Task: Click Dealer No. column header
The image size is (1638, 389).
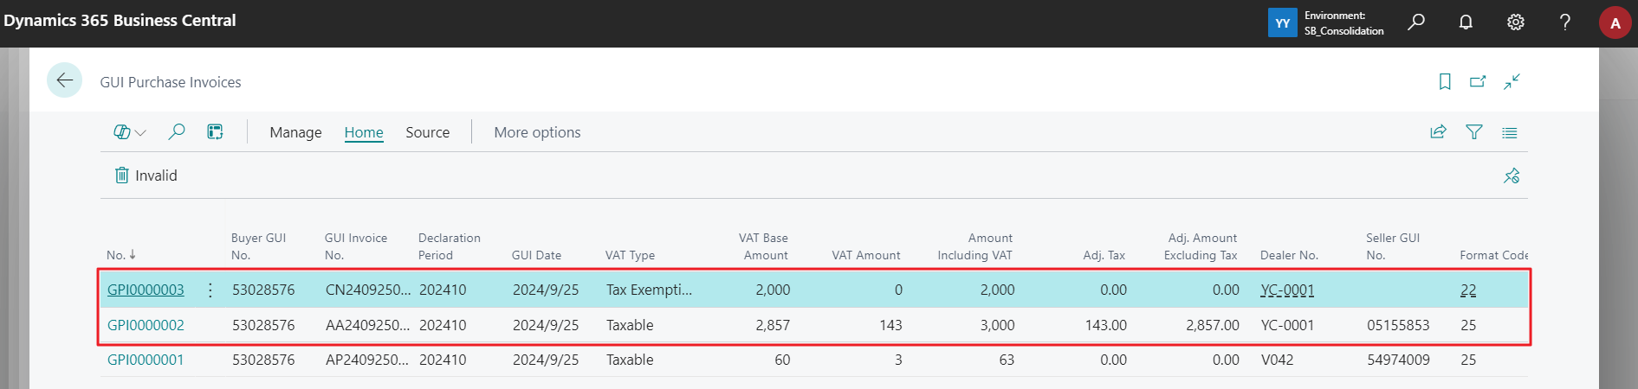Action: click(1289, 255)
